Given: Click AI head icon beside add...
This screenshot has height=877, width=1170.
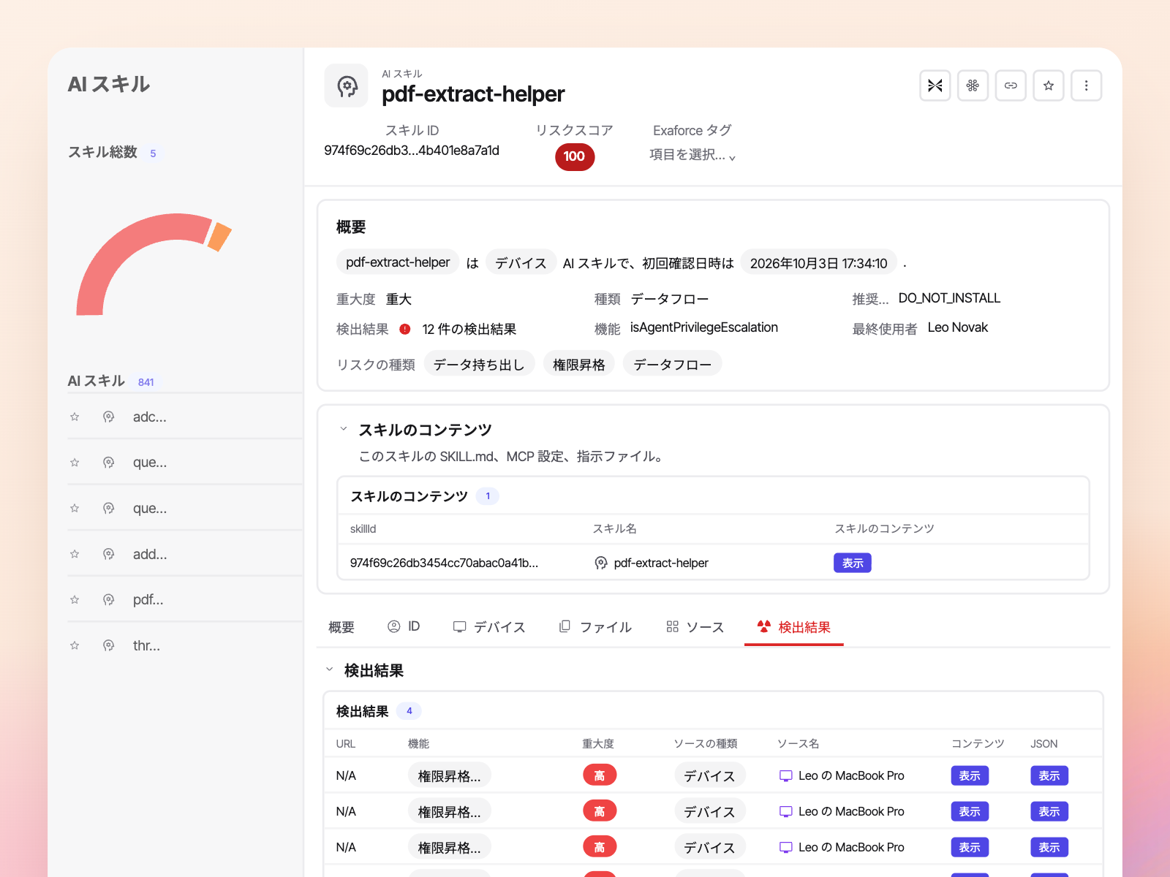Looking at the screenshot, I should (x=108, y=554).
